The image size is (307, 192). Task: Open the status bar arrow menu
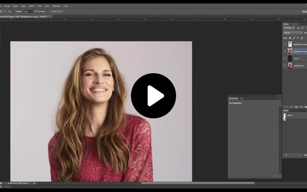[34, 183]
